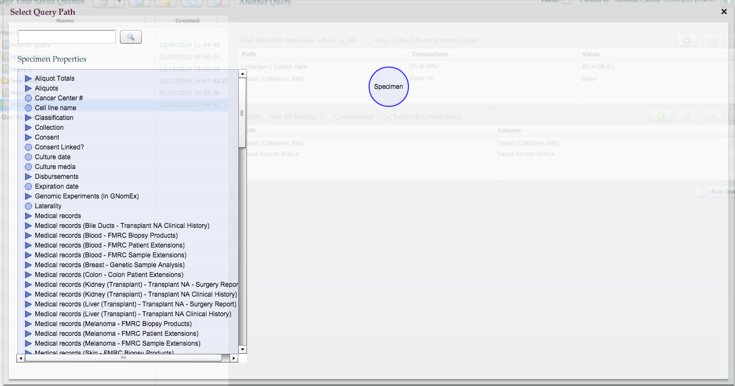Click the property list's scroll-left arrow

(x=21, y=358)
